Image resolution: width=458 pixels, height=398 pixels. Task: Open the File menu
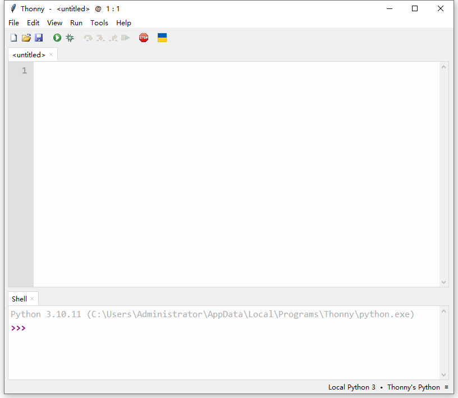pyautogui.click(x=13, y=23)
